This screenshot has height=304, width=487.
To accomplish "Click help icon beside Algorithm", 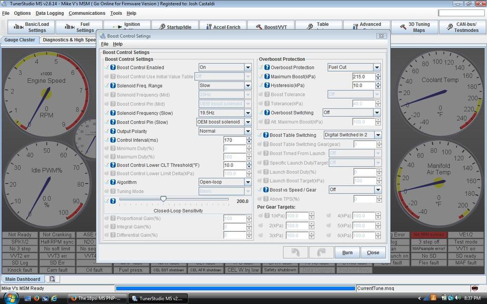I will [113, 182].
